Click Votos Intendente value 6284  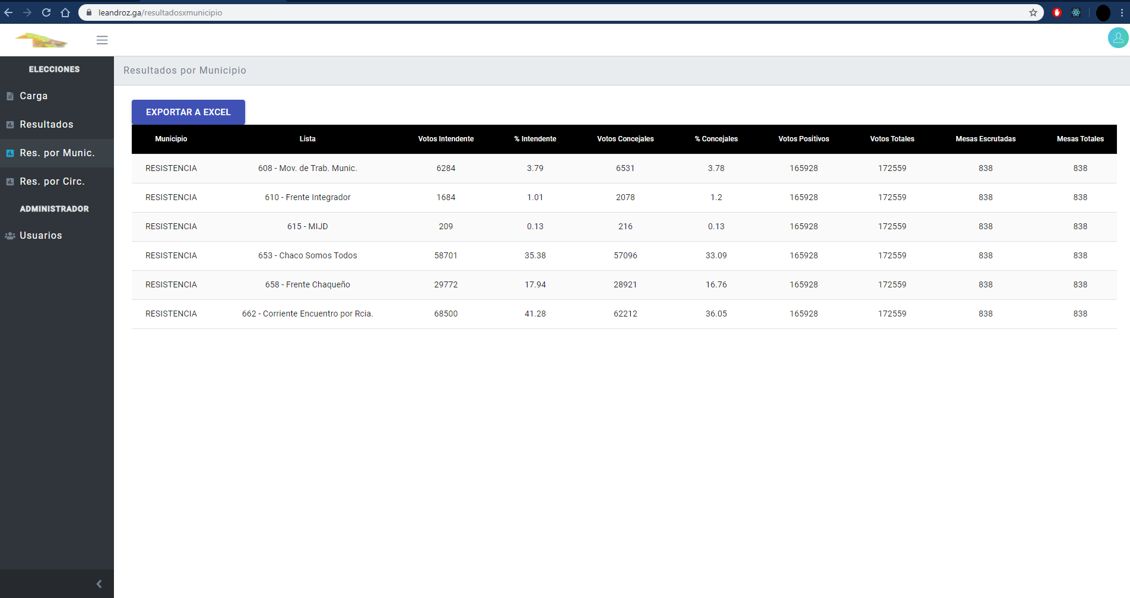pyautogui.click(x=446, y=168)
